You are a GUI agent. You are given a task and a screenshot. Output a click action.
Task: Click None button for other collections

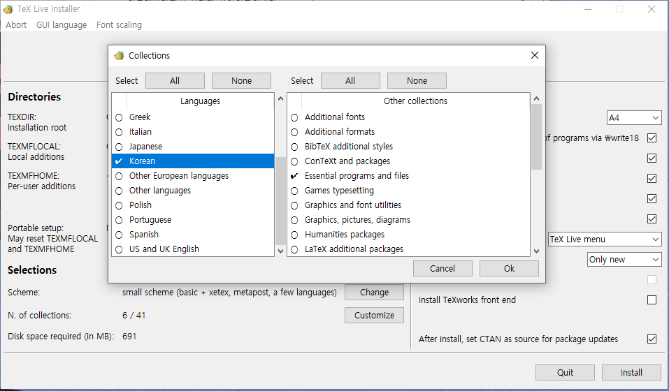coord(417,81)
